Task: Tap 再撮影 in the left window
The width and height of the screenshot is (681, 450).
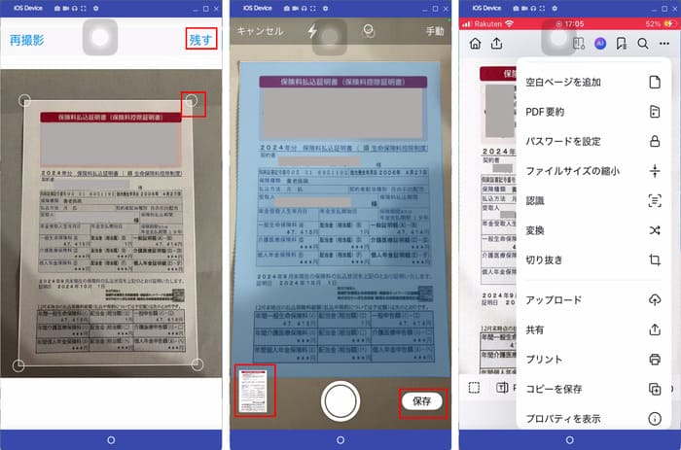Action: click(27, 41)
